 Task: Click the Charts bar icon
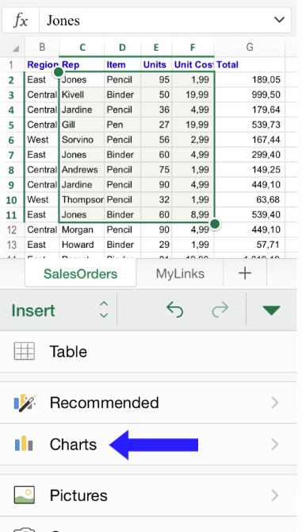pos(24,444)
